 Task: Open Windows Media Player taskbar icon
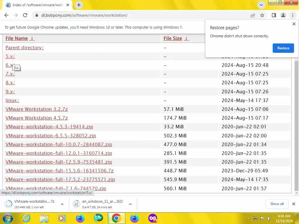click(x=62, y=218)
